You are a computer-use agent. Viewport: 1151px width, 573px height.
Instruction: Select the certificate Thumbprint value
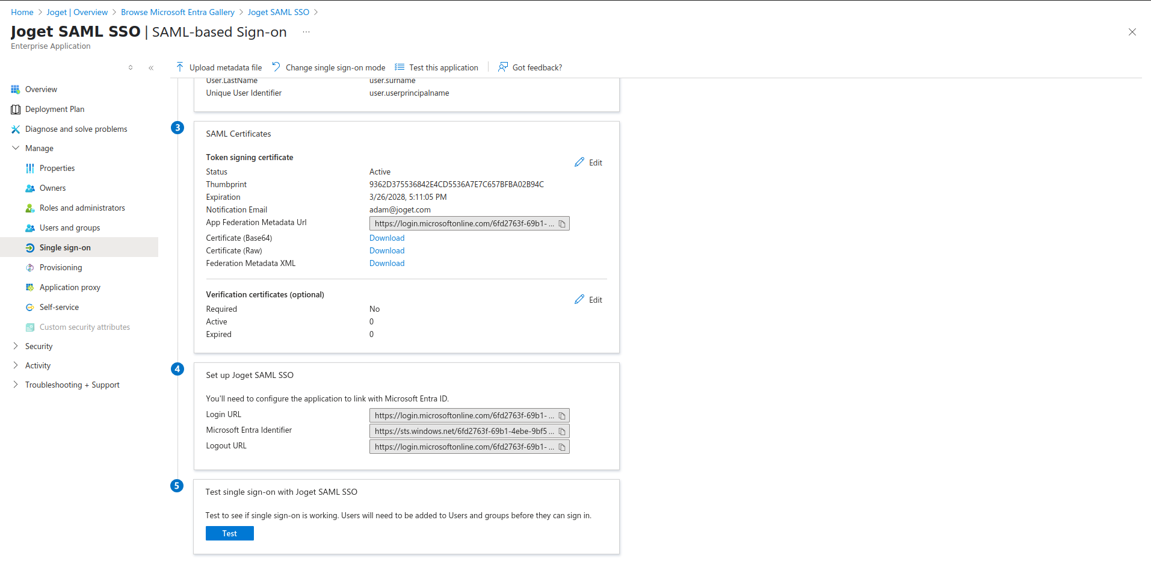pos(457,185)
